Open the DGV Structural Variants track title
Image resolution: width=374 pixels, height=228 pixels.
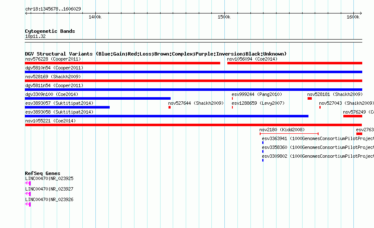[x=156, y=54]
